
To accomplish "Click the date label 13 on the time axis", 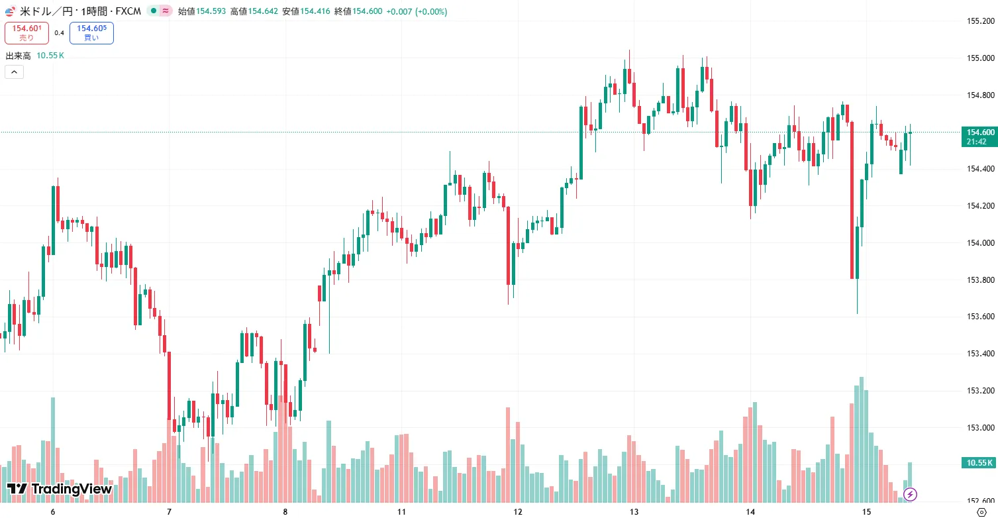I will (x=633, y=512).
